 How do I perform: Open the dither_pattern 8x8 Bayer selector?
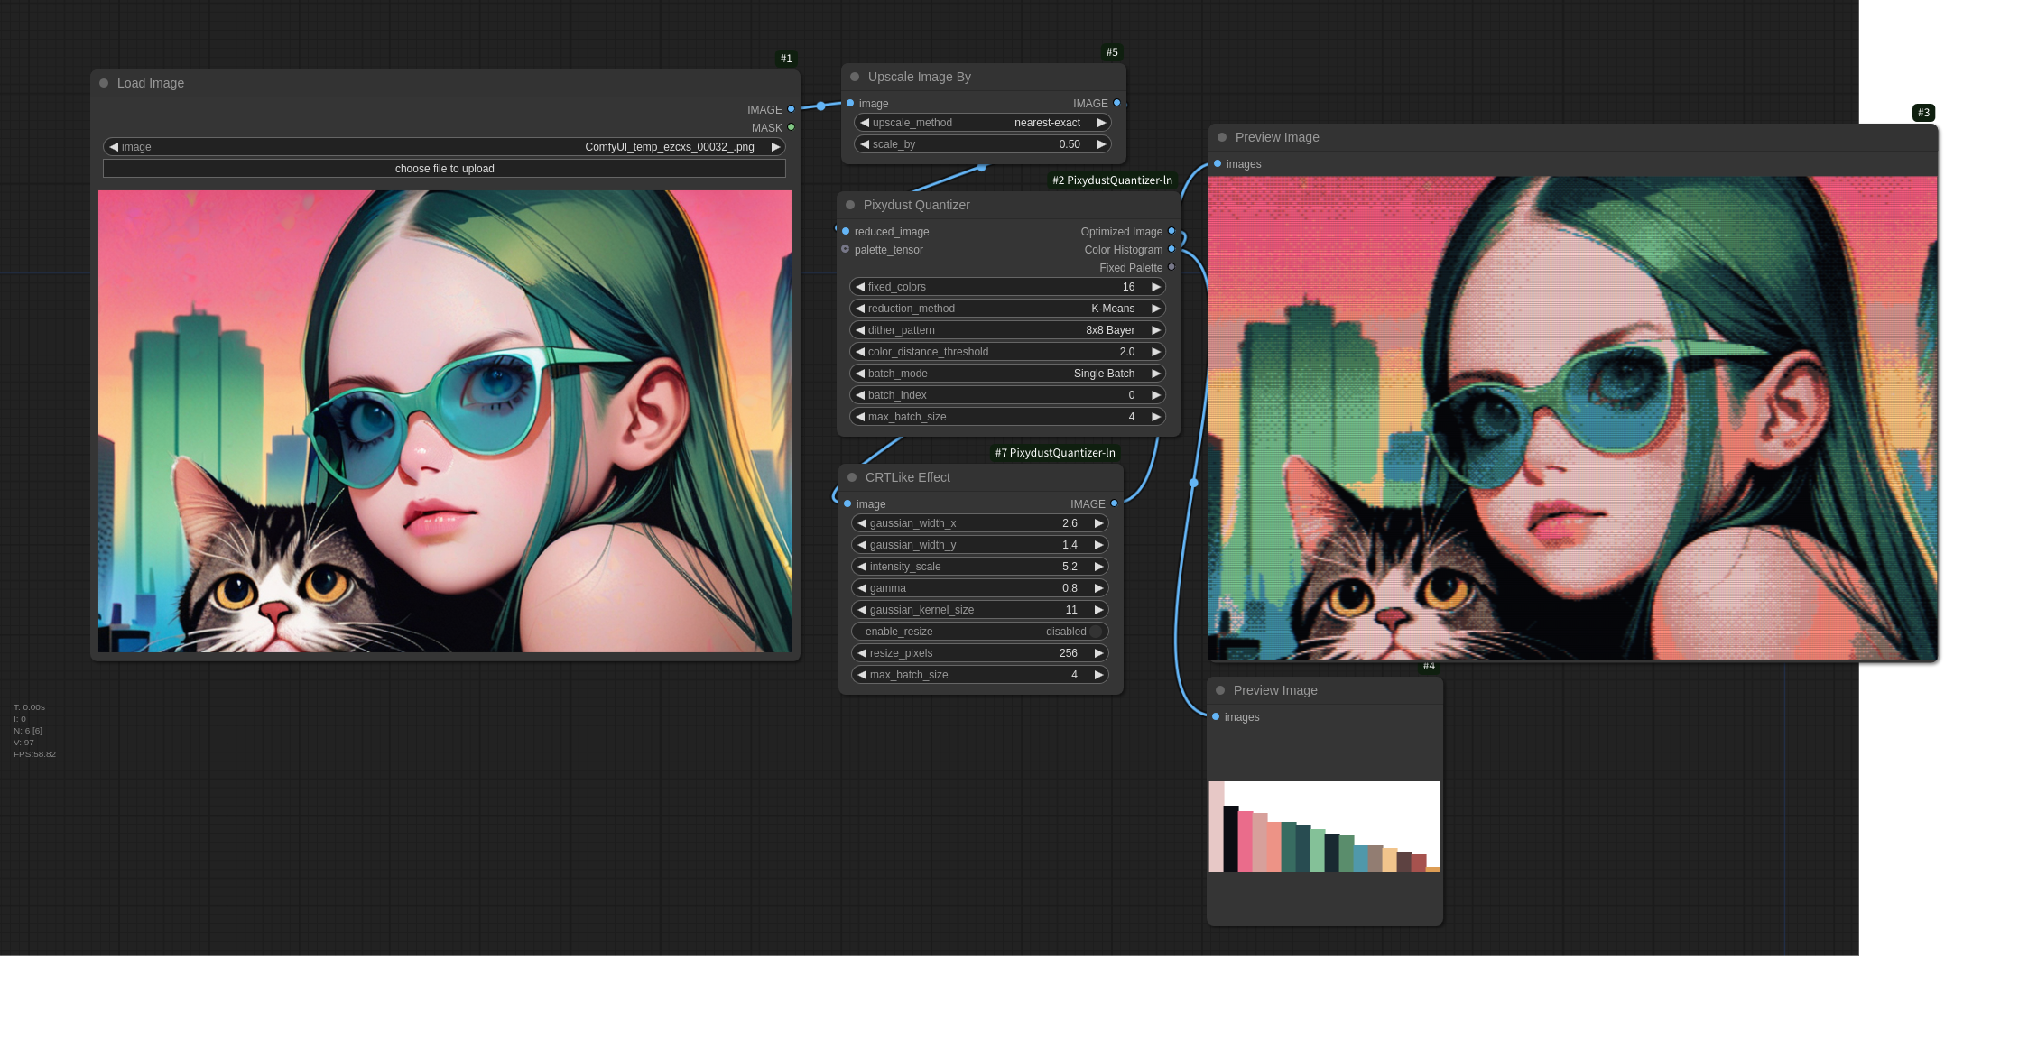[x=1006, y=330]
